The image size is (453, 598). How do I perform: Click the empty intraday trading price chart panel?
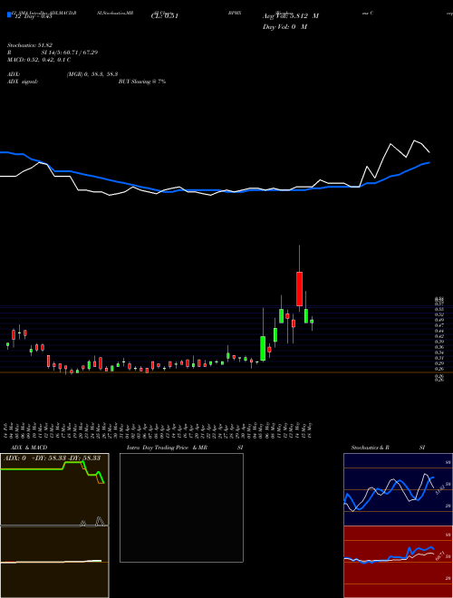[181, 507]
